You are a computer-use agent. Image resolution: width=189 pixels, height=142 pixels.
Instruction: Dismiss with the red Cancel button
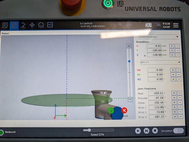click(124, 110)
